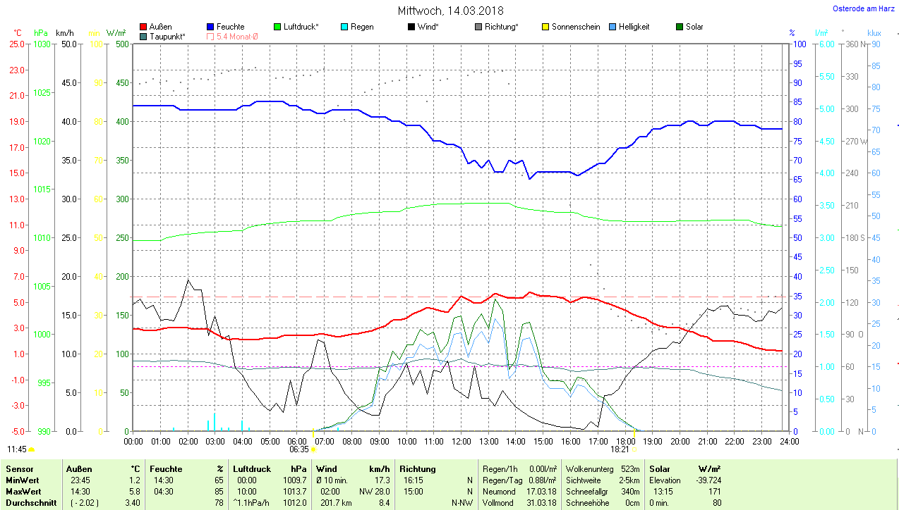The height and width of the screenshot is (510, 899).
Task: Click the red Außen legend swatch
Action: (143, 27)
